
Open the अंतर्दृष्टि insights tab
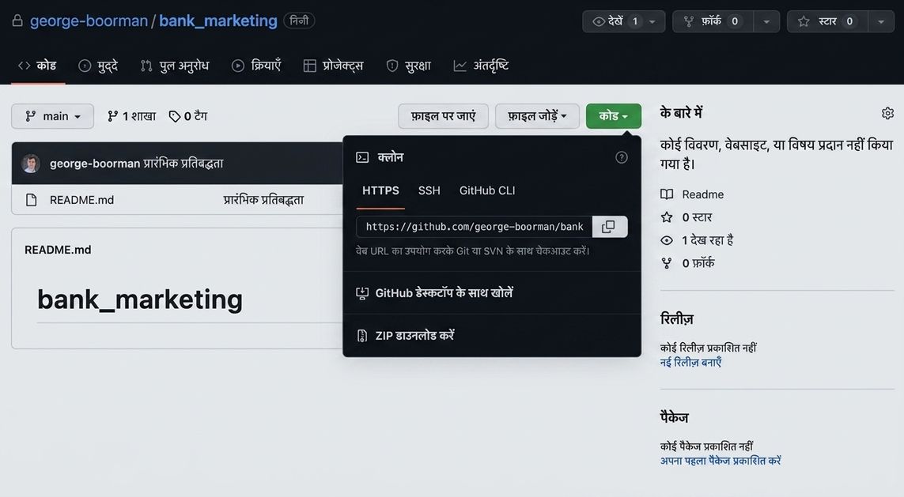click(482, 66)
